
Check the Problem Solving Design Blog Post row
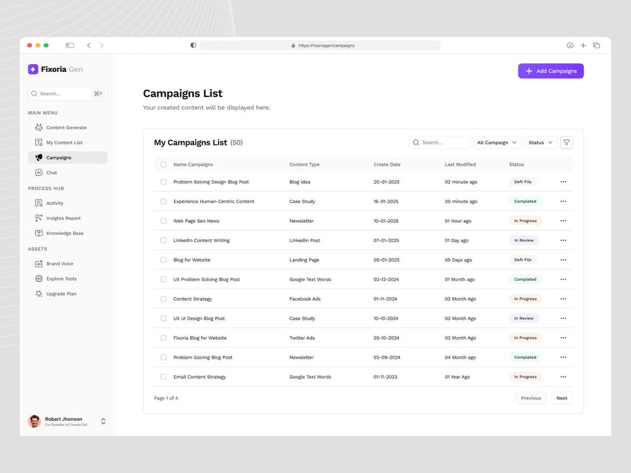tap(164, 182)
